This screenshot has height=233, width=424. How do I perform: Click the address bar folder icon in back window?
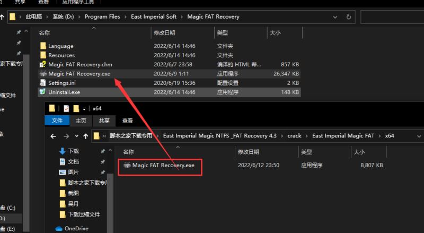[12, 17]
